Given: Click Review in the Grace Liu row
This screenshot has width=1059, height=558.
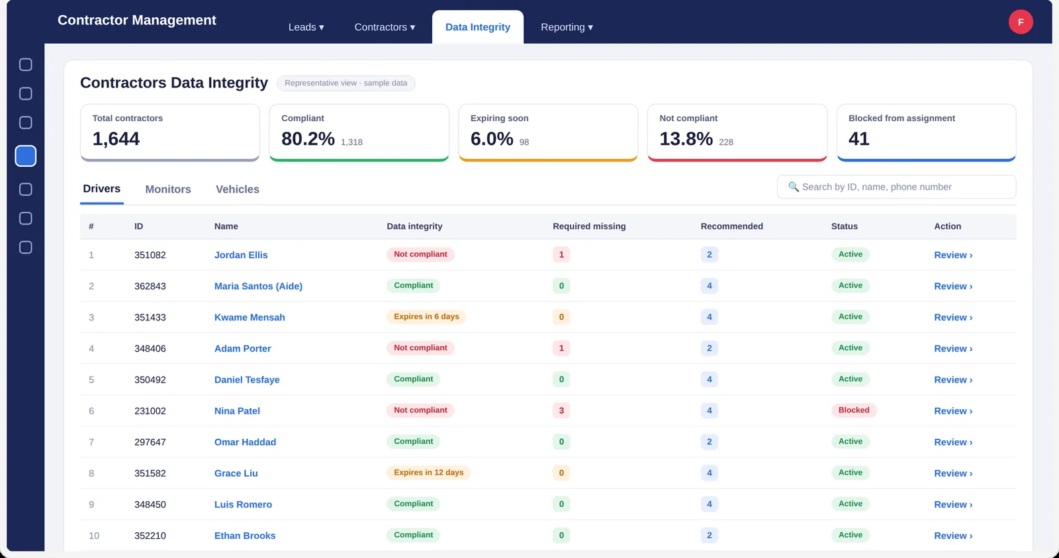Looking at the screenshot, I should (x=953, y=473).
